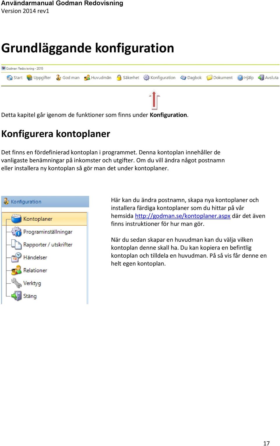This screenshot has height=446, width=280.
Task: Click the Rapporter / utskrifter pages icon
Action: tap(16, 245)
